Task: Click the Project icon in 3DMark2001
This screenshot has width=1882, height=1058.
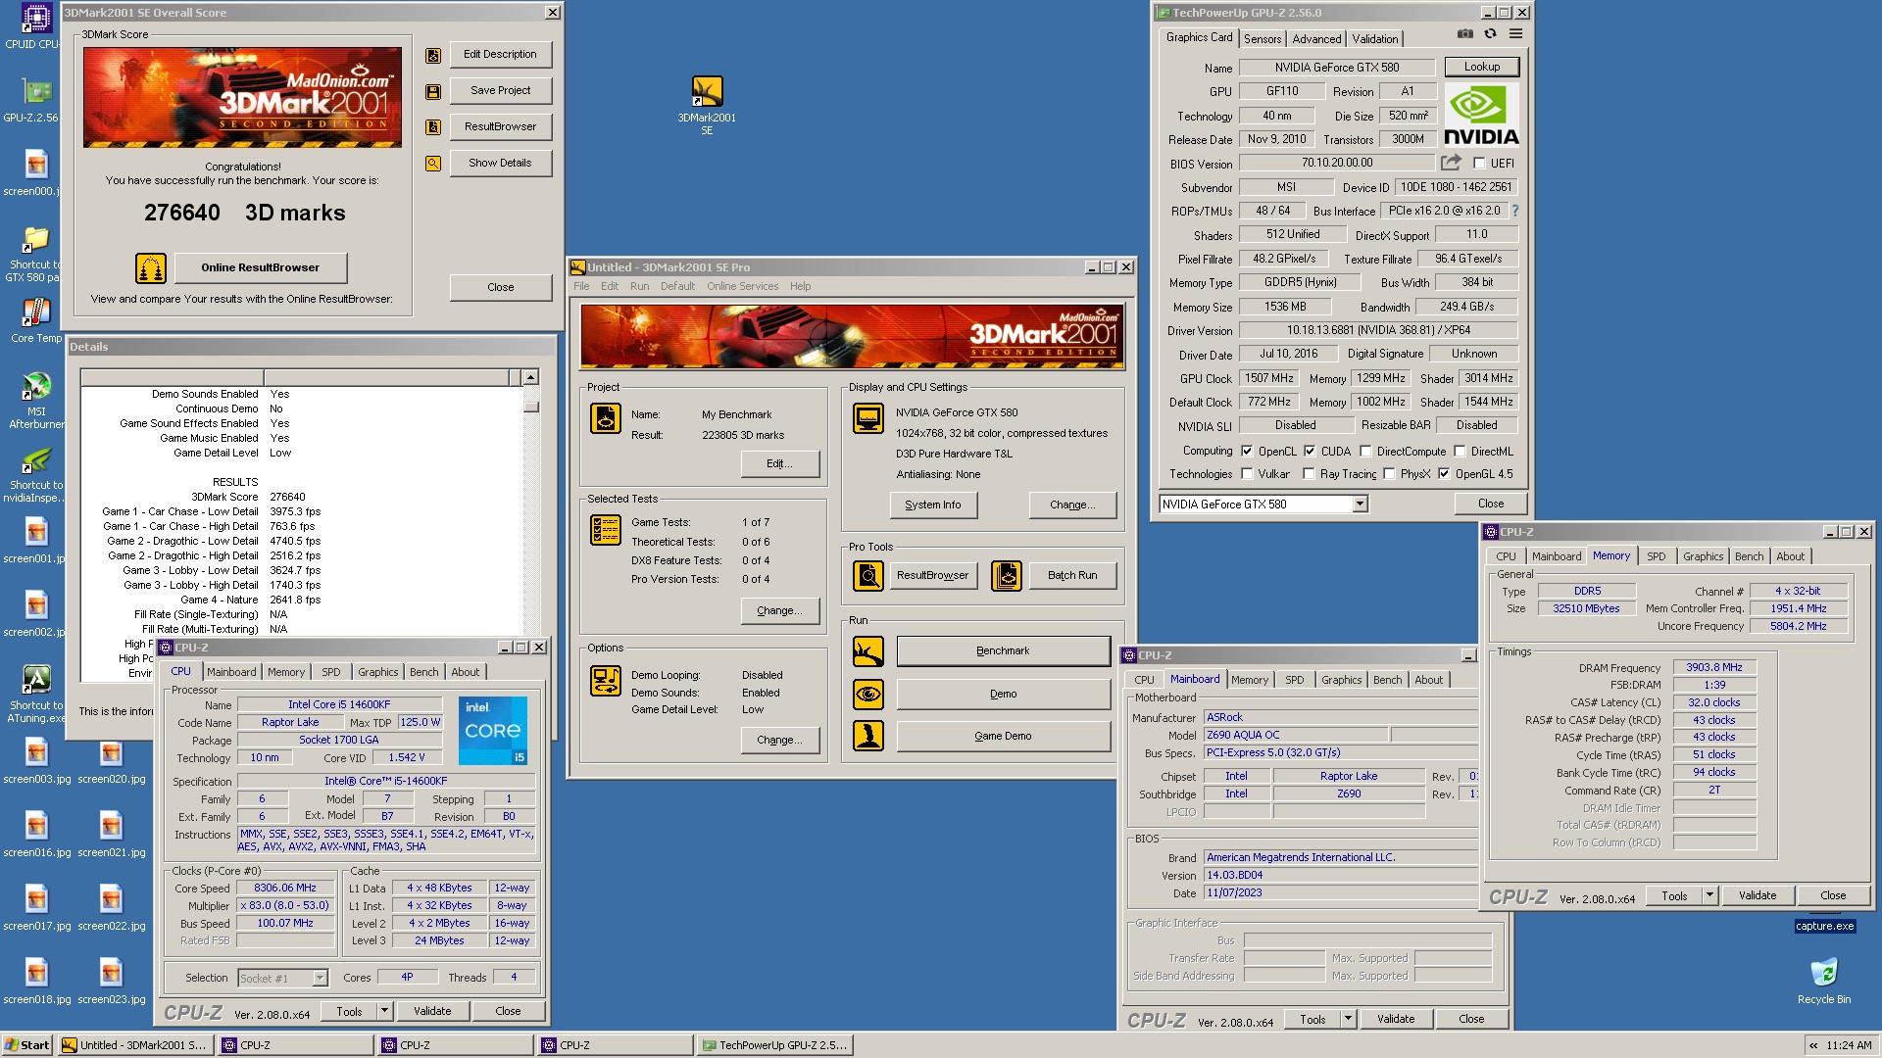Action: point(605,418)
